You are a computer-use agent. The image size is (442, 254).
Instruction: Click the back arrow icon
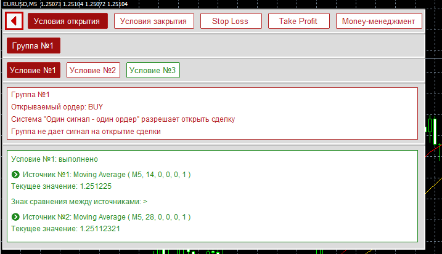pos(14,21)
